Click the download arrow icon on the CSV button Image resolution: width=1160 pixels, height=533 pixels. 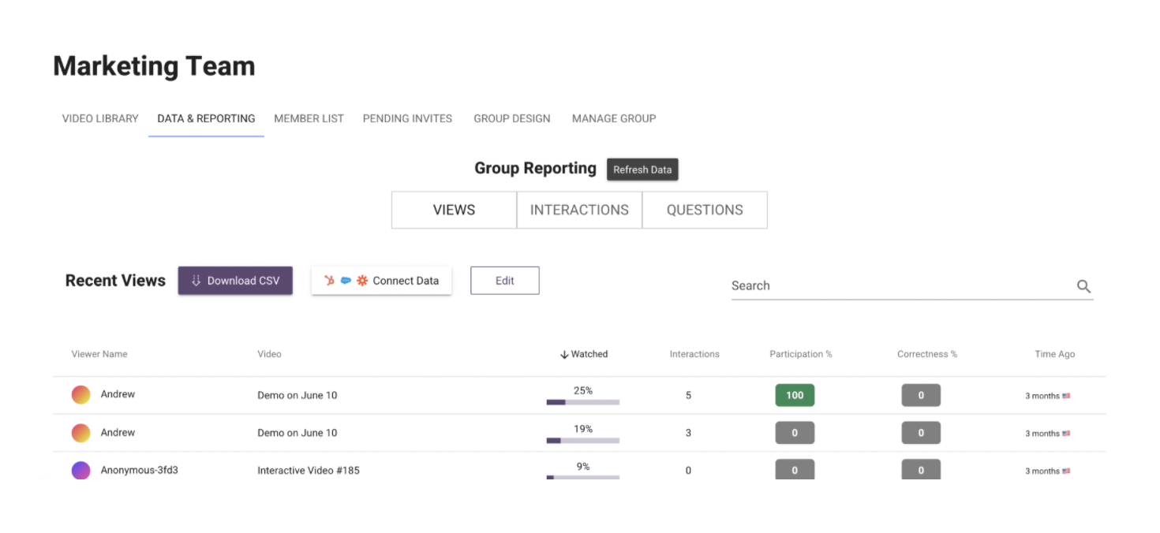(196, 281)
